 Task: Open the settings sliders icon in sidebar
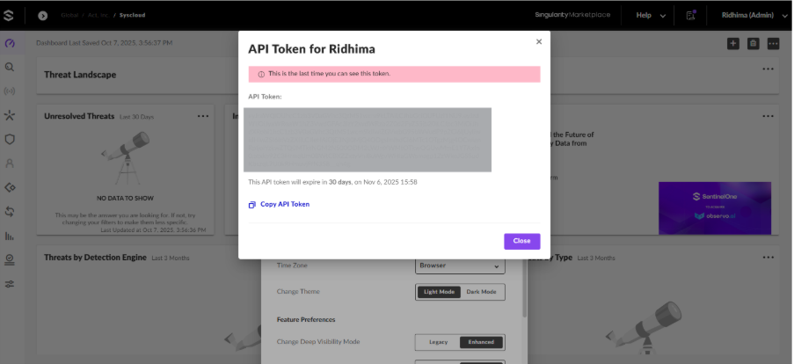pos(9,284)
